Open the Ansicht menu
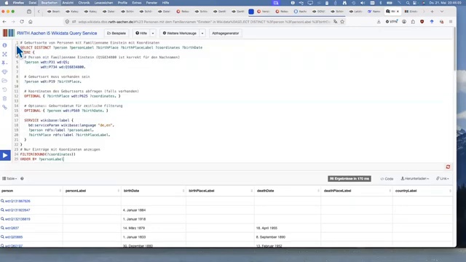The height and width of the screenshot is (262, 466). pos(68,3)
